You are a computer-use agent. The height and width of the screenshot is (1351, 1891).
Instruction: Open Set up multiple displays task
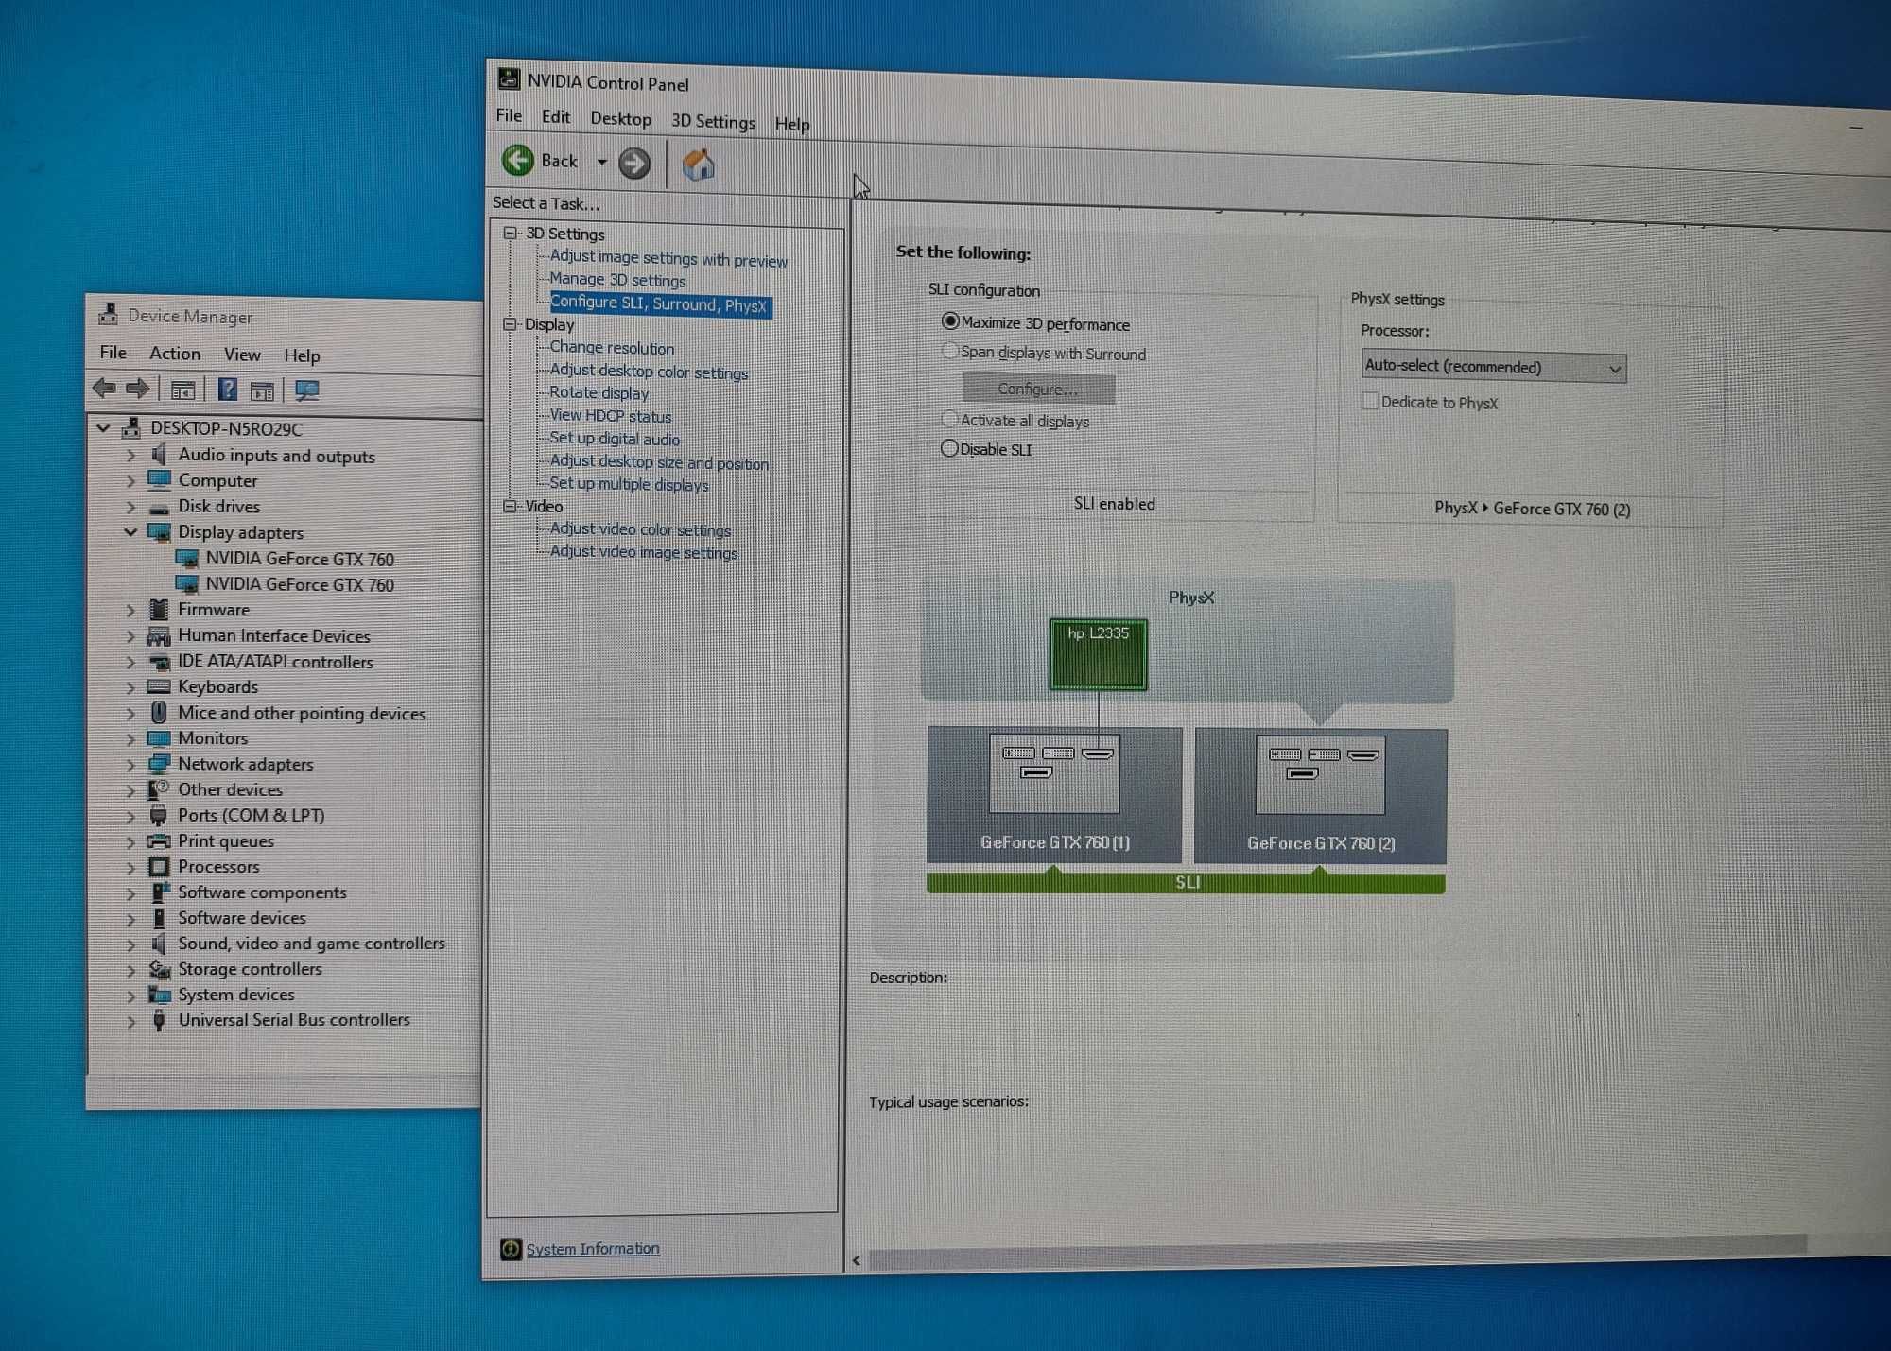629,484
